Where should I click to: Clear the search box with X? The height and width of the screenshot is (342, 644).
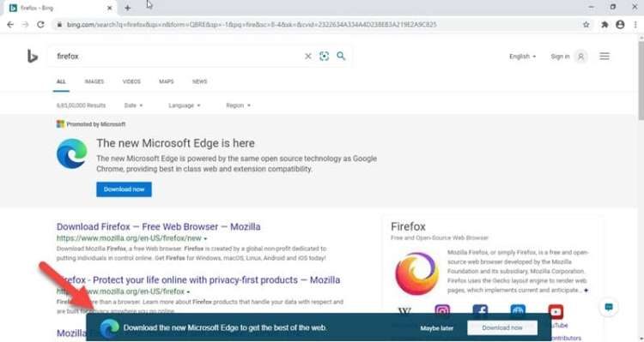(x=308, y=57)
